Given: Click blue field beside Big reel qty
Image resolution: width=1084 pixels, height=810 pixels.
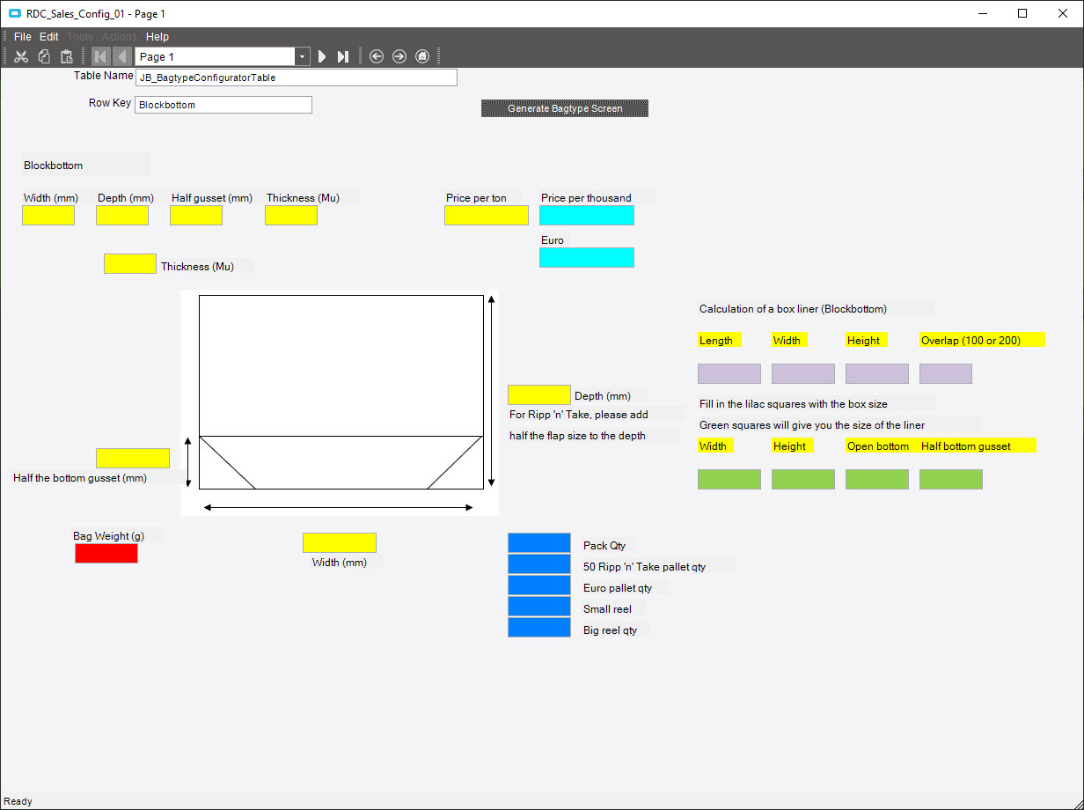Looking at the screenshot, I should pos(539,628).
